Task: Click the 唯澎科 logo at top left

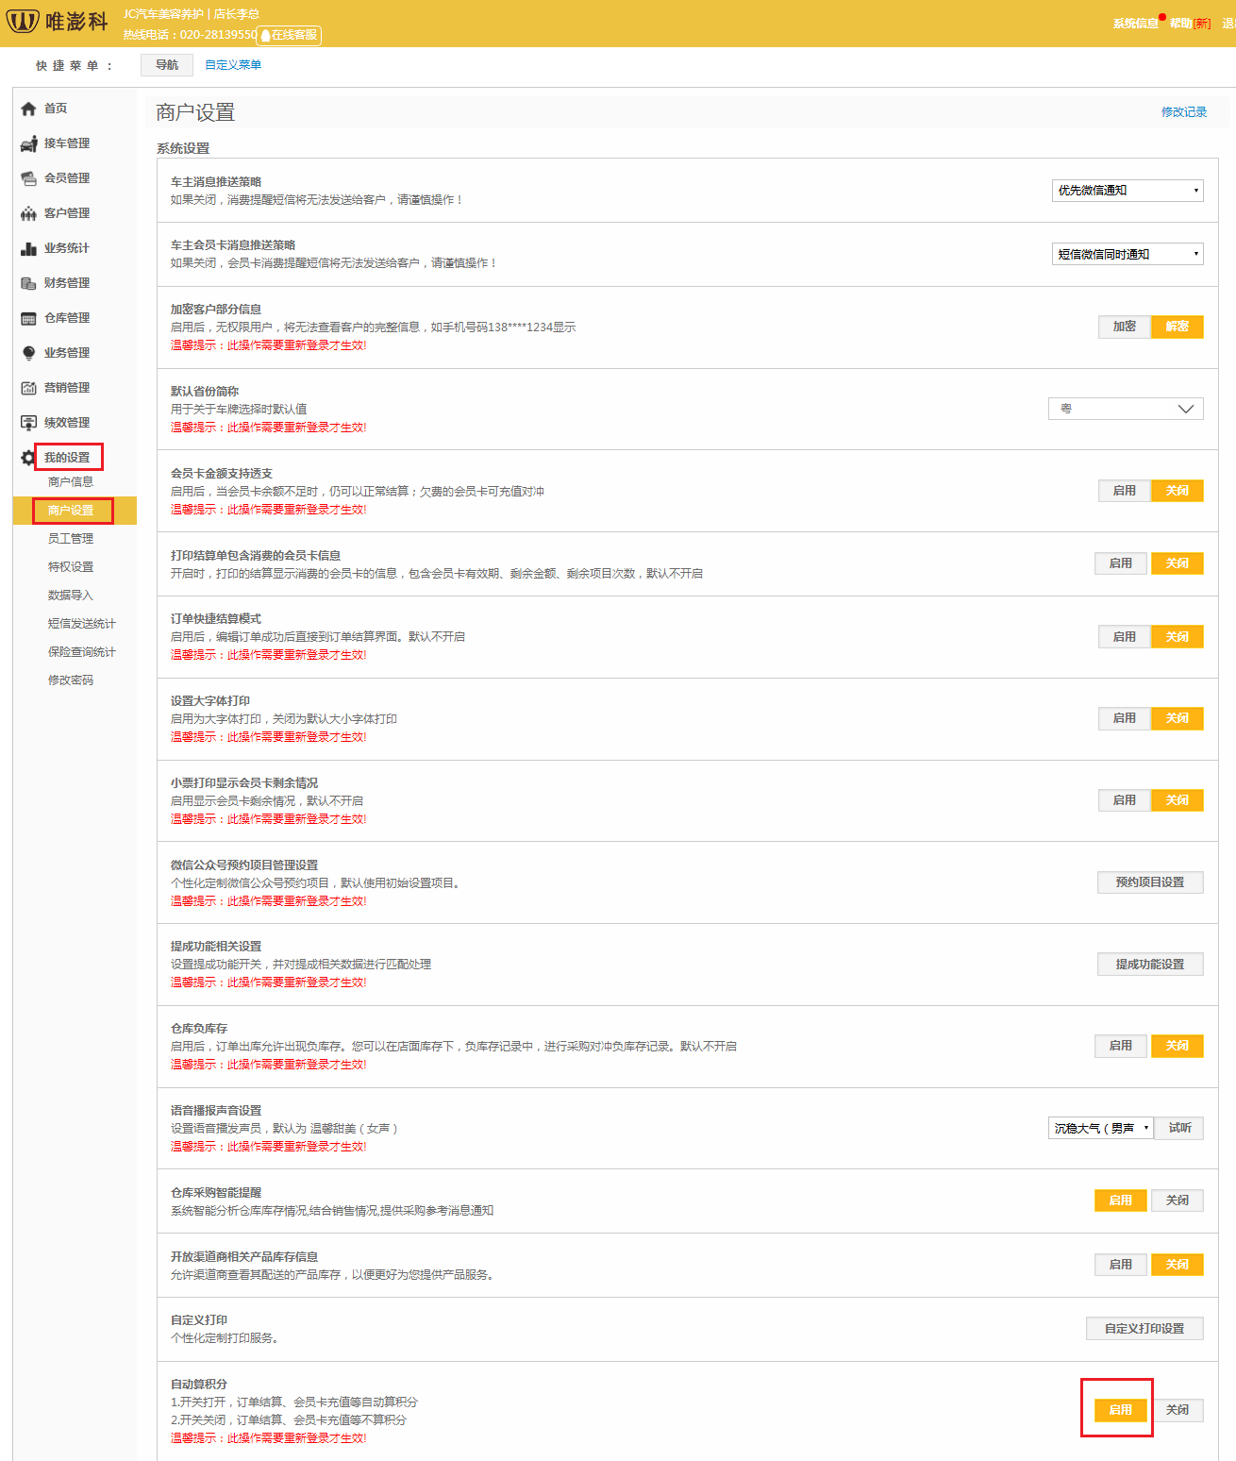Action: [x=57, y=22]
